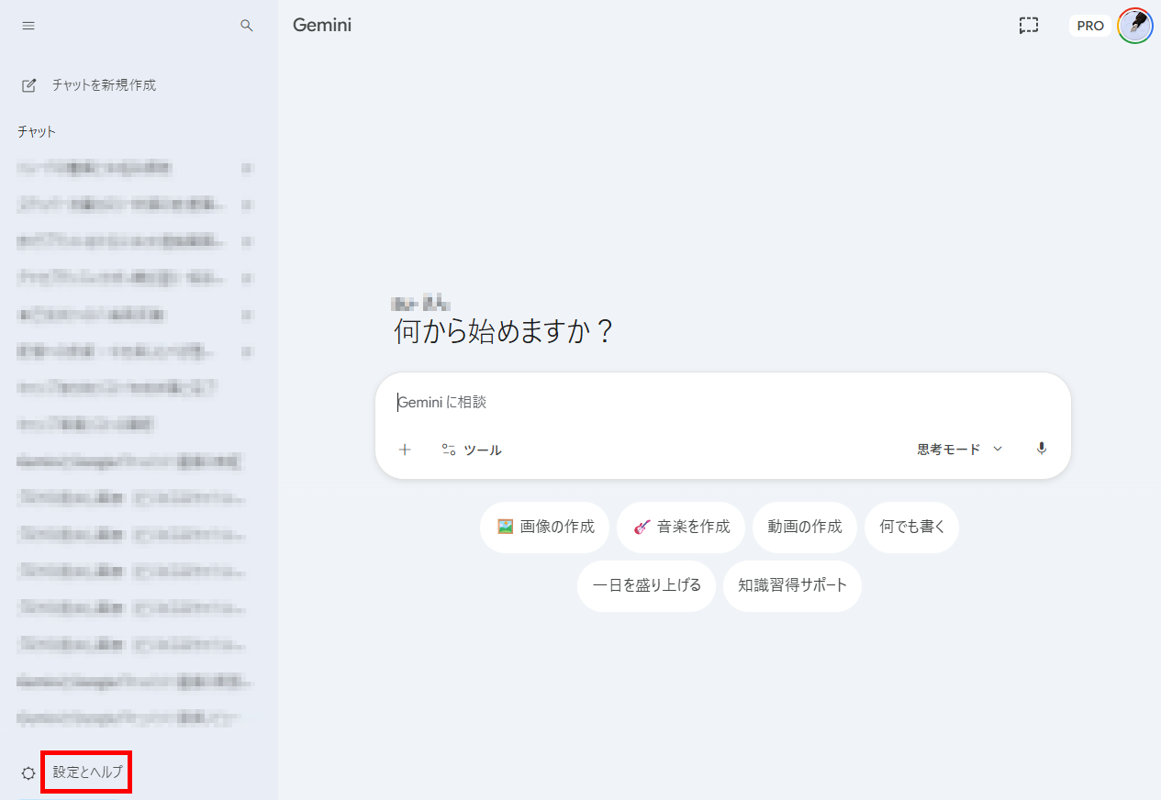Screen dimensions: 1161x800
Task: Click the チャット section heading
Action: (37, 132)
